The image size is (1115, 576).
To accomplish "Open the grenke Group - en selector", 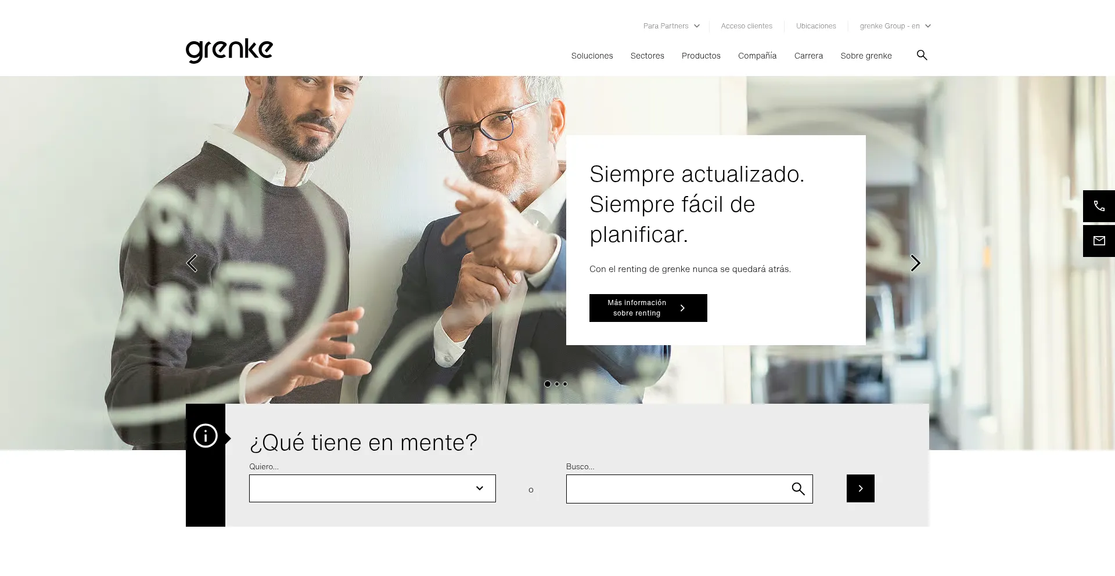I will [895, 26].
